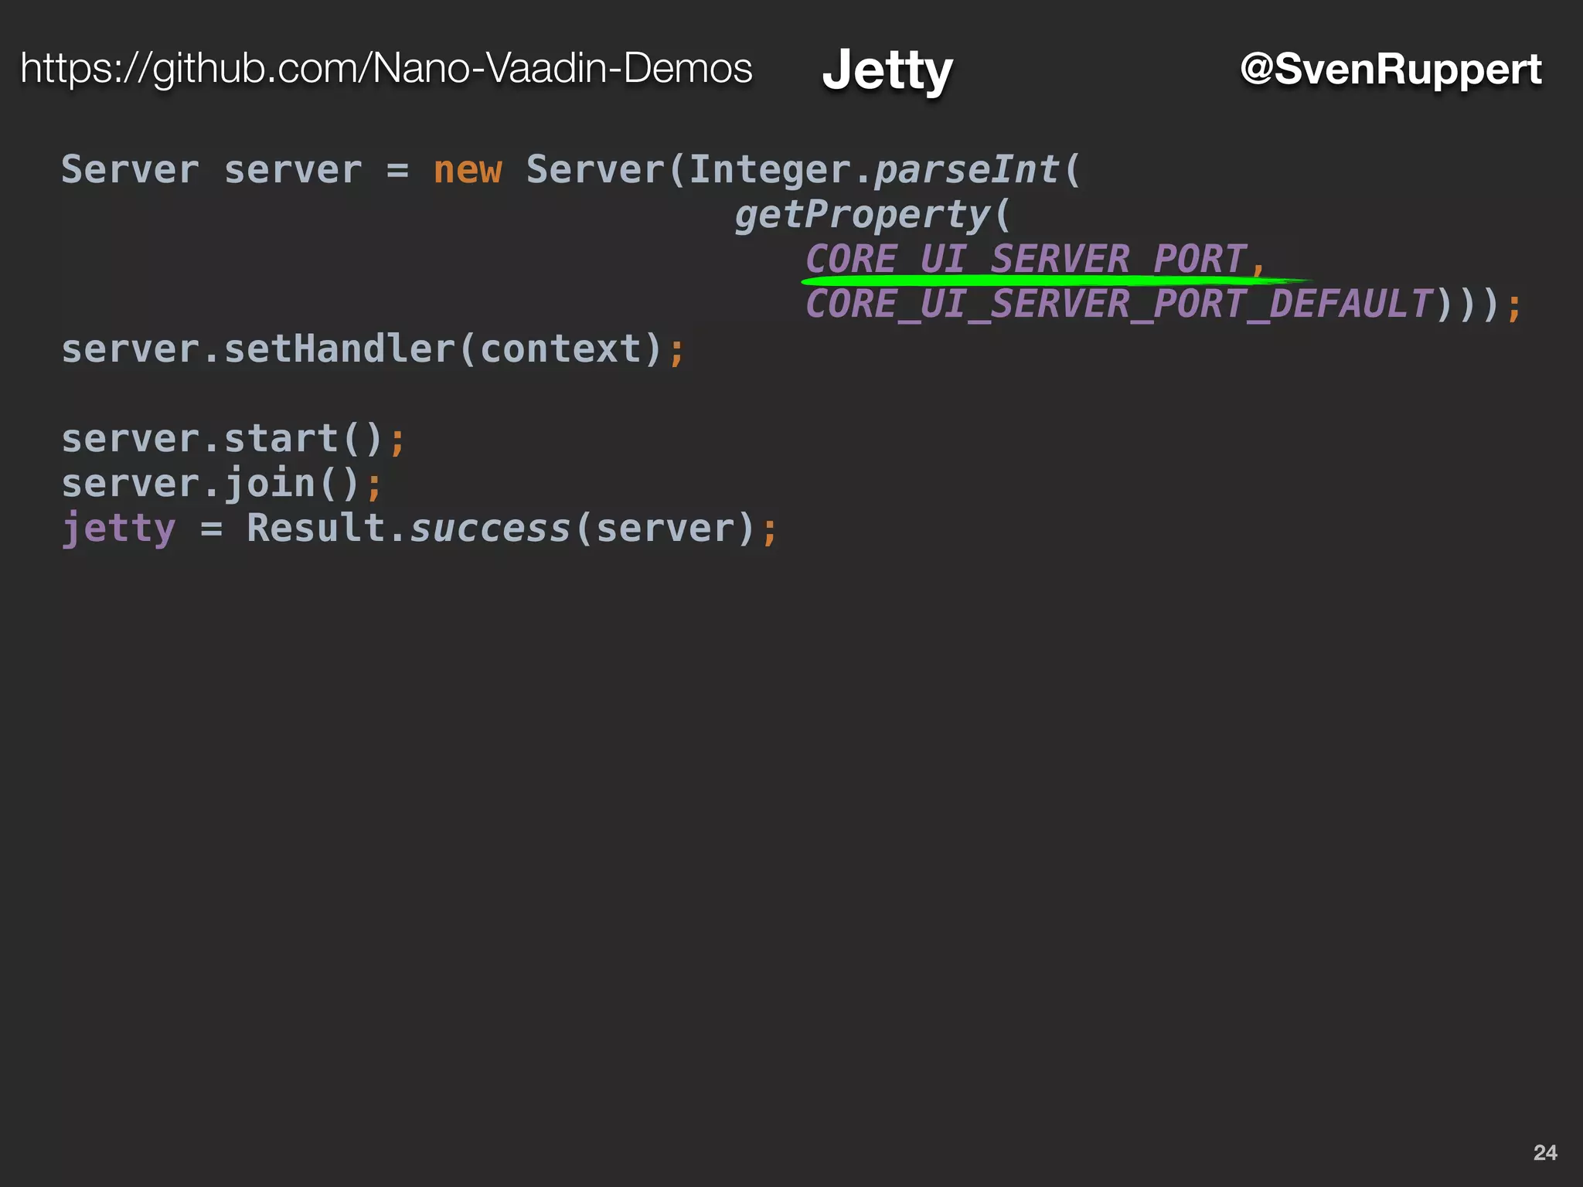1583x1187 pixels.
Task: Click the @SvenRuppert handle
Action: pos(1391,69)
